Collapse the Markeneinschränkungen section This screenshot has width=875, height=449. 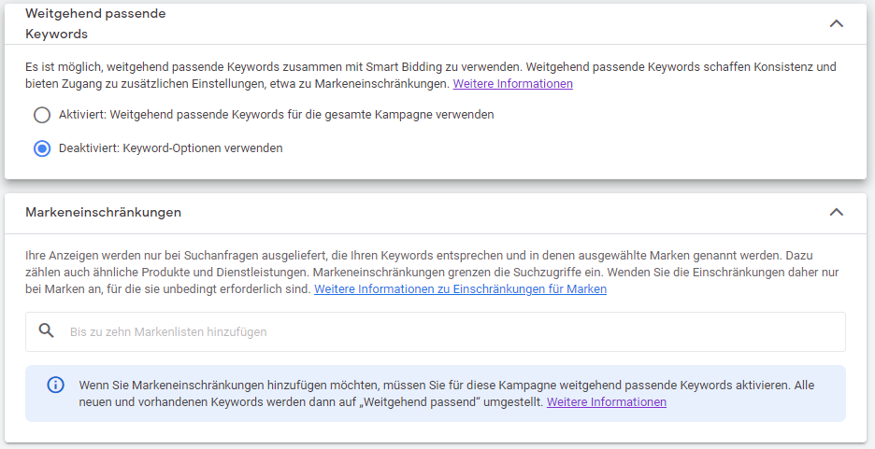click(836, 212)
